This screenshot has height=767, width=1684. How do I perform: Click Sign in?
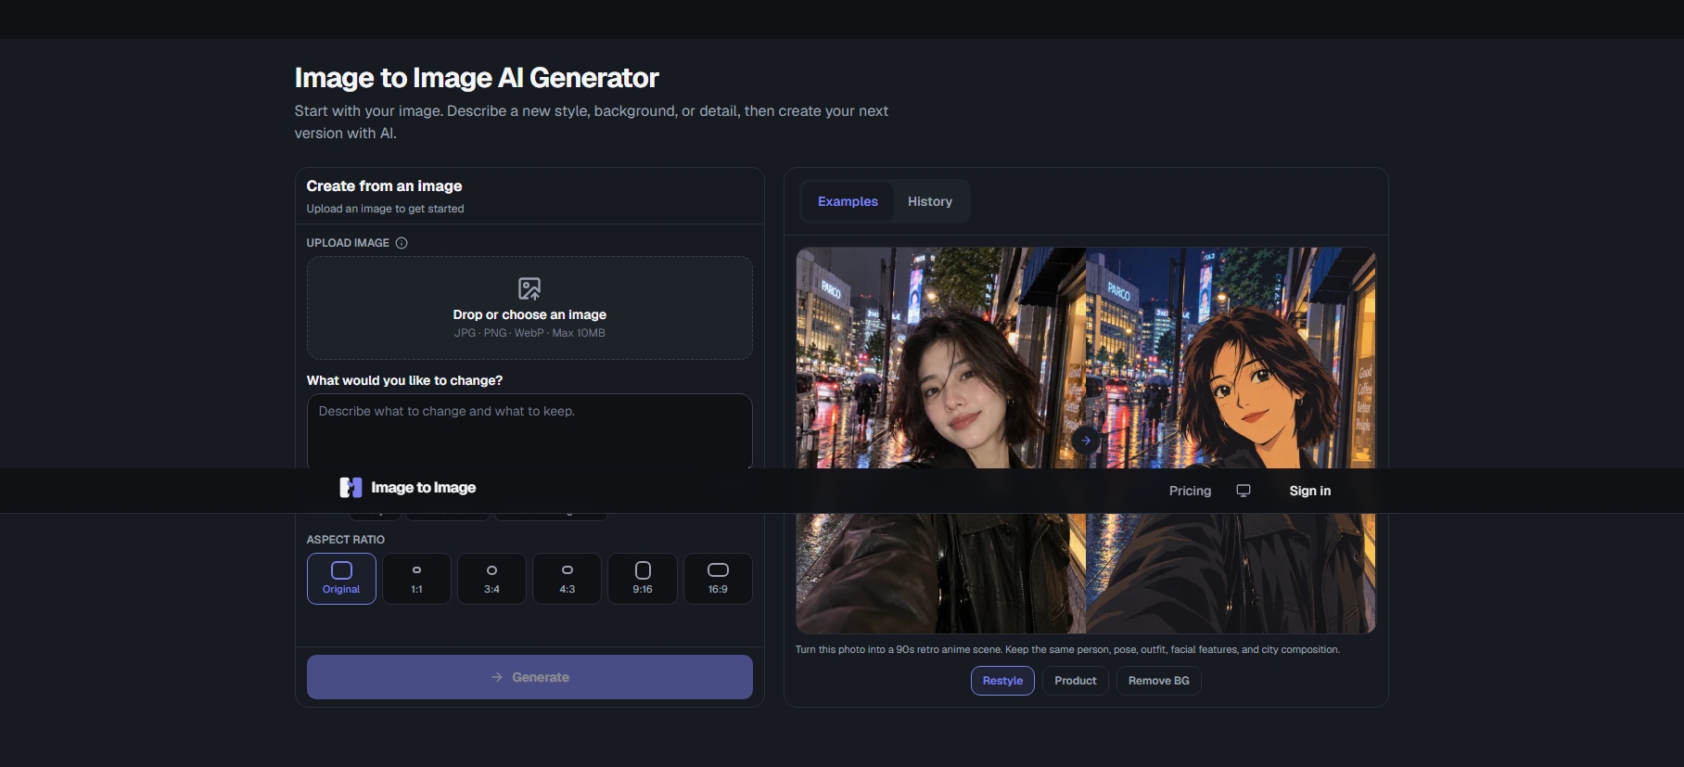click(1309, 491)
